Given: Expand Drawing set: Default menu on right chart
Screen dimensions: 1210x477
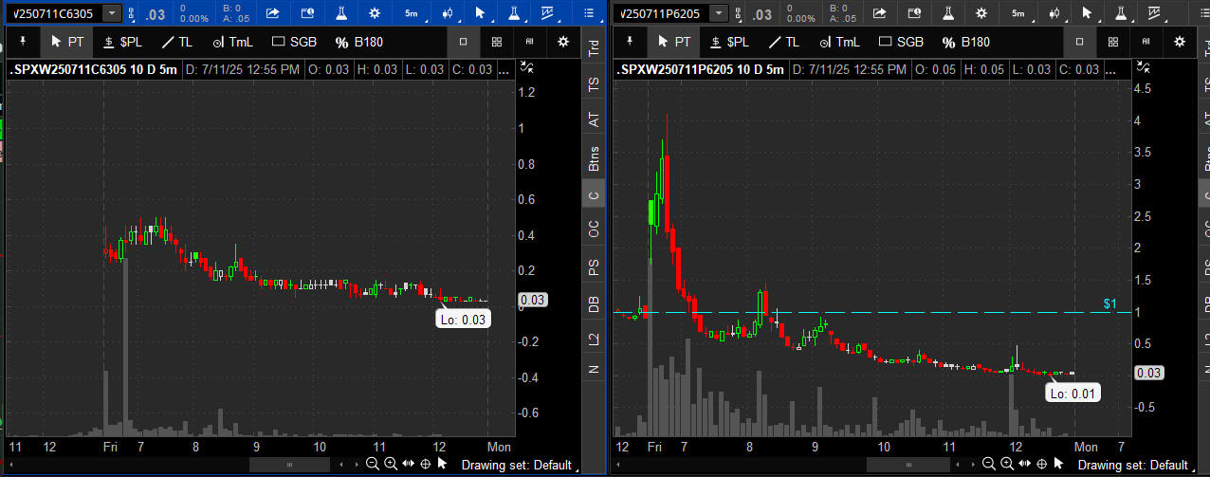Looking at the screenshot, I should (x=1132, y=465).
